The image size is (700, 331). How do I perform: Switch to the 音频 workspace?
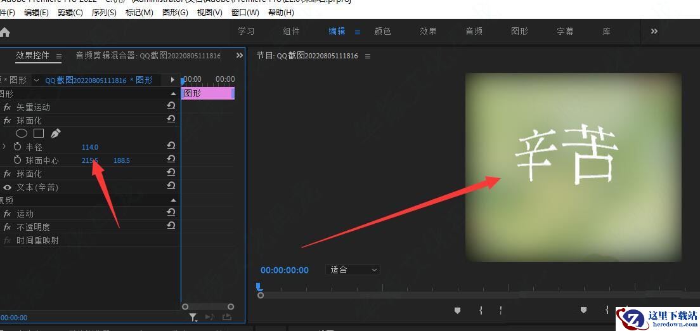coord(474,31)
